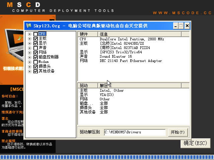
Task: Select the 网络 Other driver row
Action: coord(133,99)
